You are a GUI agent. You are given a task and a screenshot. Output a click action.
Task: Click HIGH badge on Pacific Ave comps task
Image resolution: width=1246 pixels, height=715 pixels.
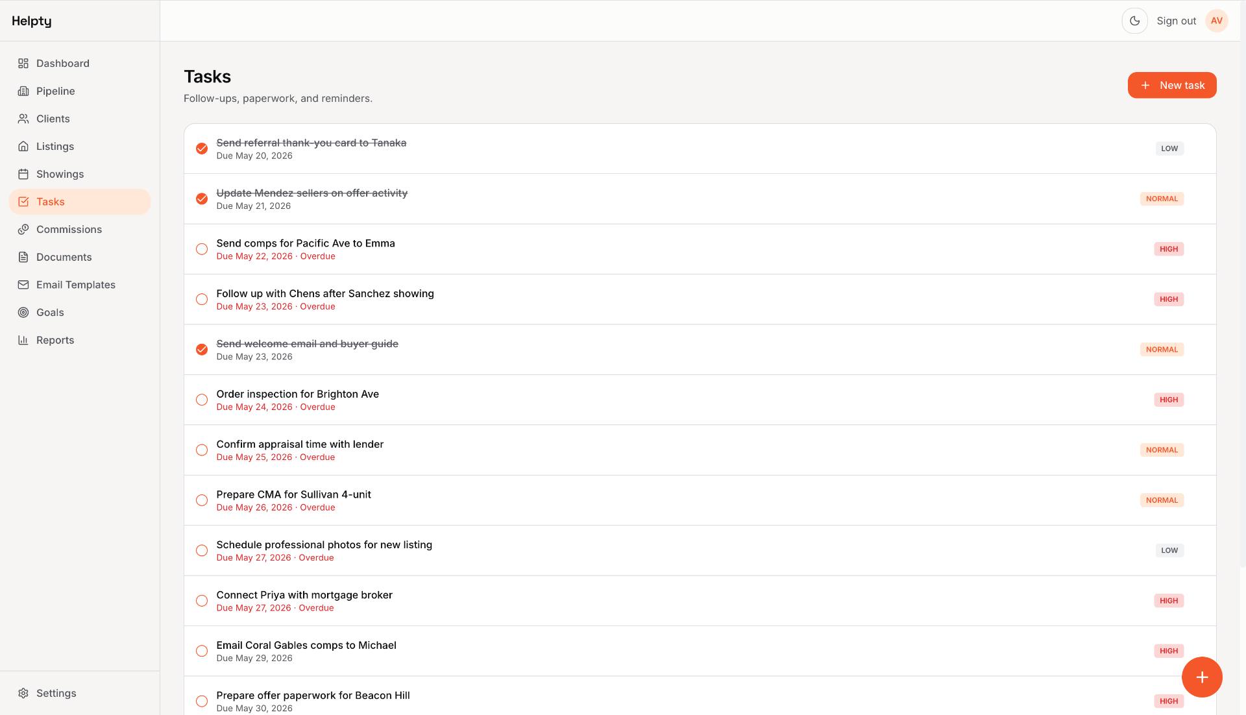click(1169, 249)
